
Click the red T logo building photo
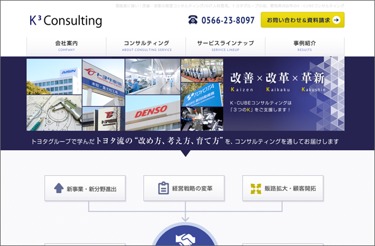tap(103, 119)
